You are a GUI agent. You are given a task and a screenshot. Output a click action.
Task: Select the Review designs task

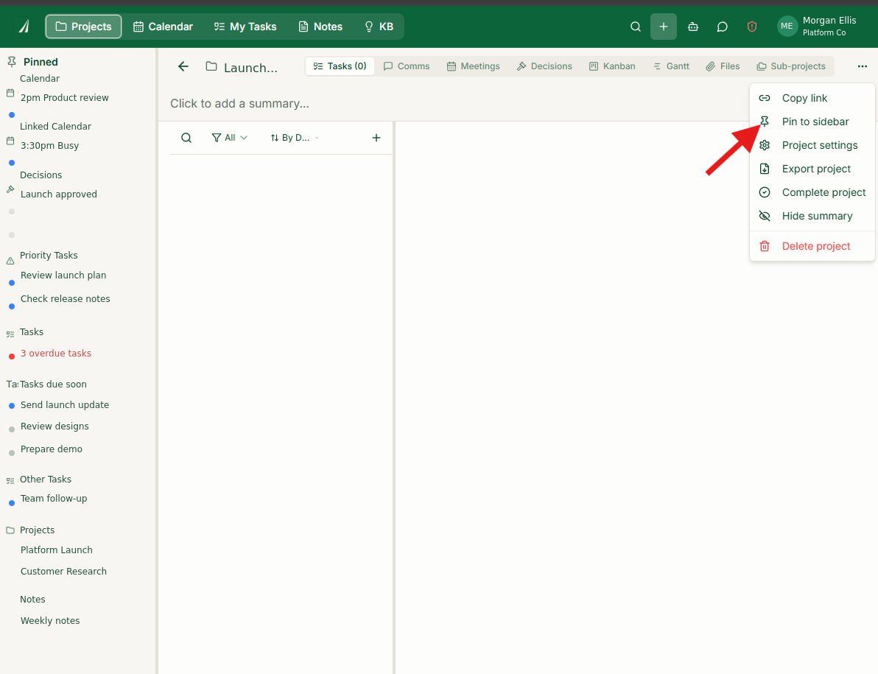(55, 426)
